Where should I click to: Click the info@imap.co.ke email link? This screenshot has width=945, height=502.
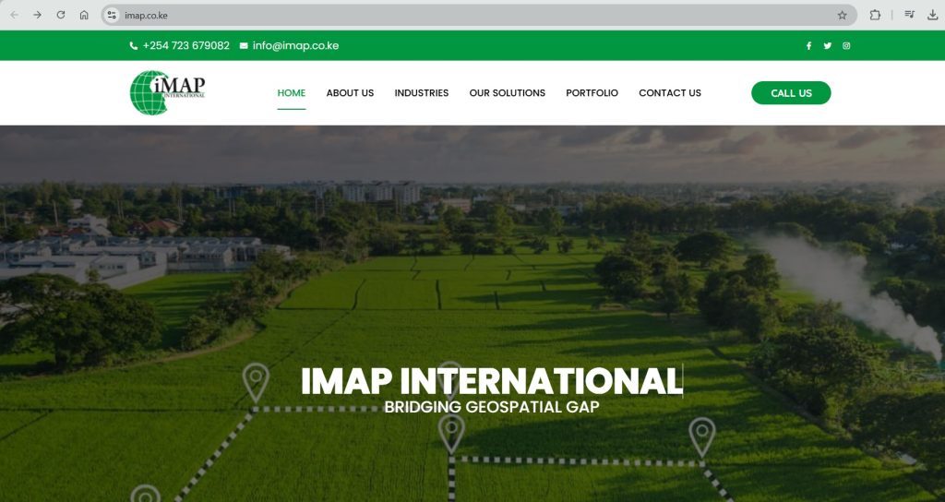pos(295,46)
